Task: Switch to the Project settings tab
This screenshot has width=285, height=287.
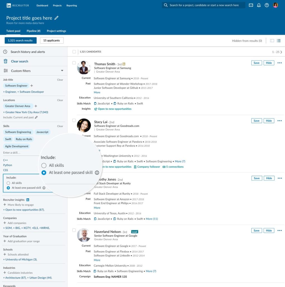Action: [56, 31]
